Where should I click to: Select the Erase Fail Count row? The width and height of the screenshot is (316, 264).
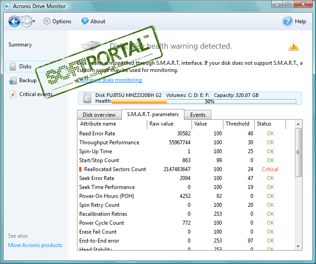click(186, 232)
